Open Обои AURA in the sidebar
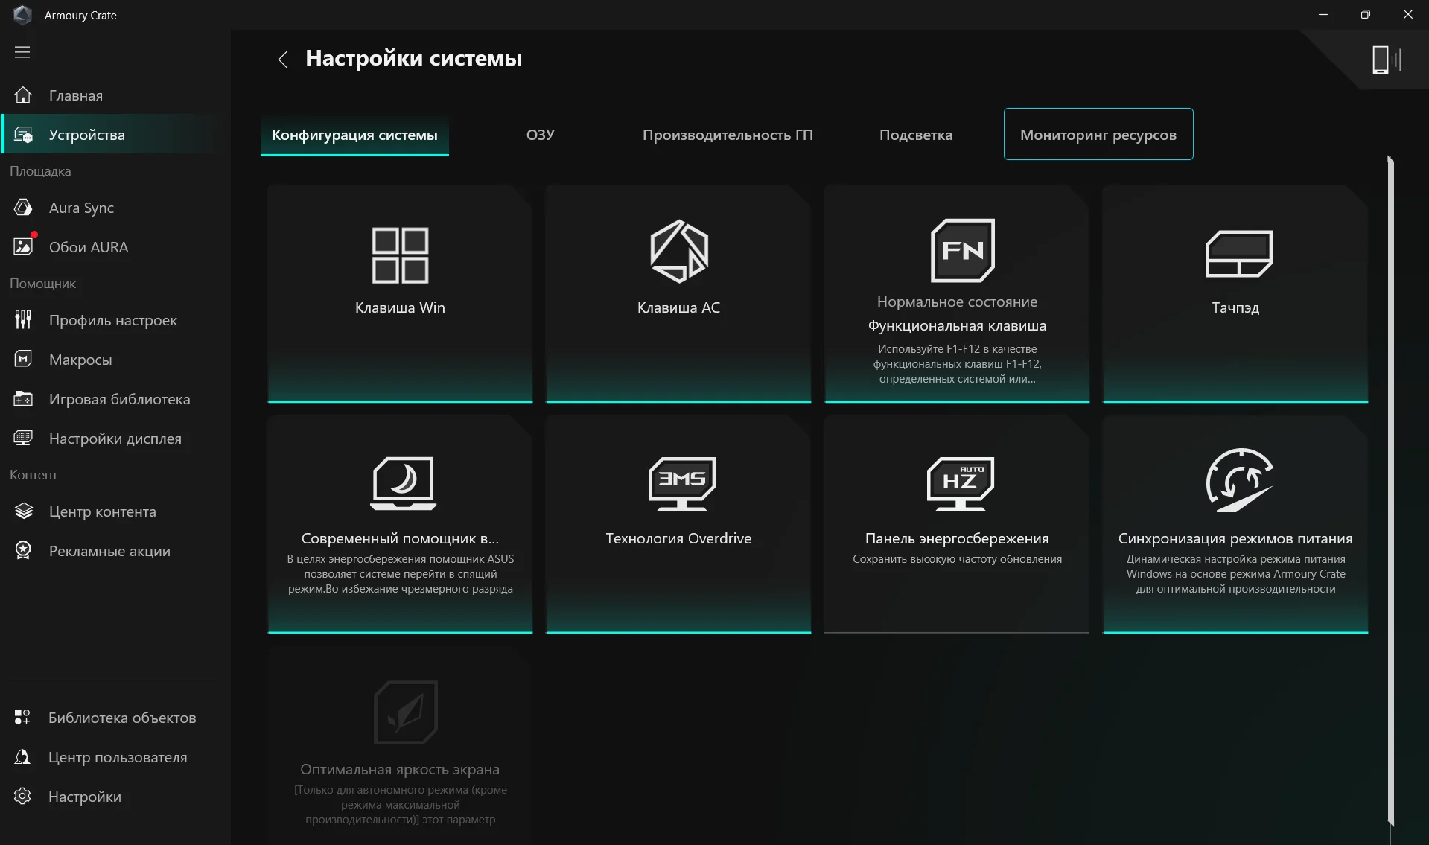This screenshot has height=845, width=1429. [88, 246]
